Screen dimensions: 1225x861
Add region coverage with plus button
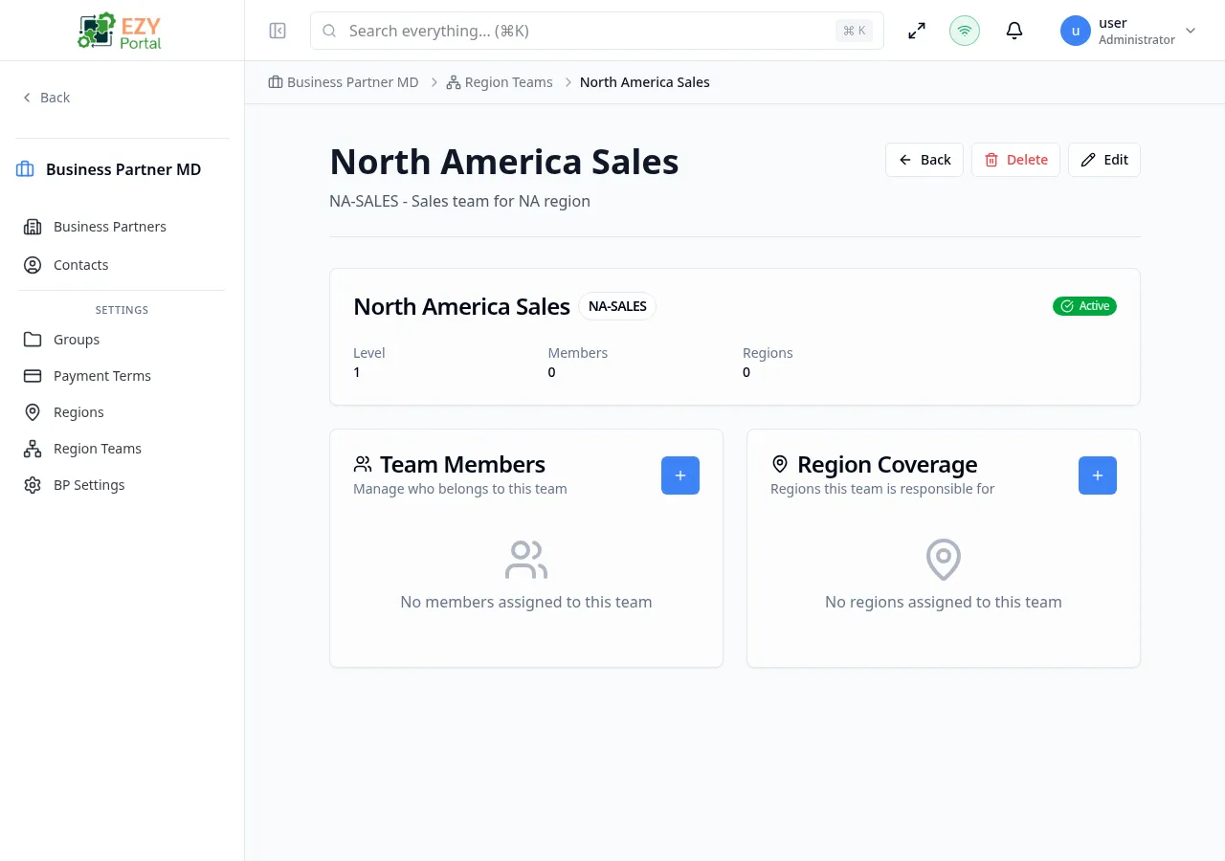click(x=1098, y=475)
